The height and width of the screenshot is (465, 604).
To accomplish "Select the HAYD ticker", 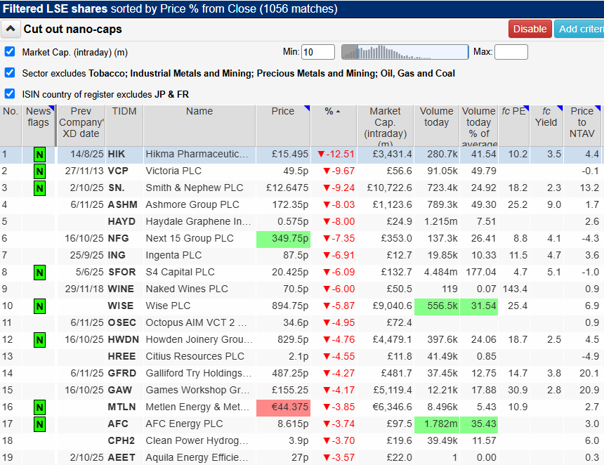I will tap(122, 221).
